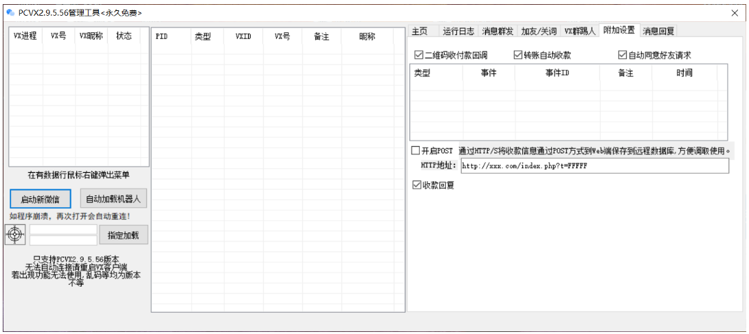Toggle the 收款回复 checkbox

[416, 184]
